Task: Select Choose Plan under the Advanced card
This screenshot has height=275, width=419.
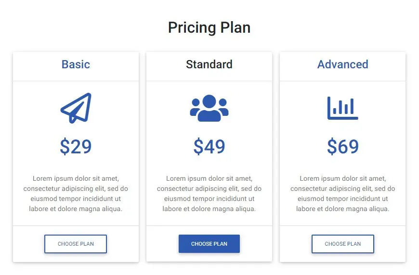Action: pos(342,244)
